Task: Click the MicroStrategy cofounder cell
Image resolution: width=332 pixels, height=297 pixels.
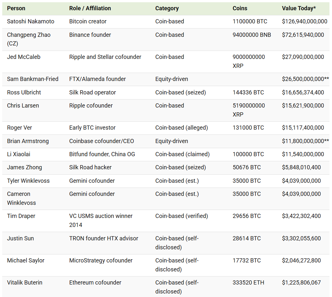Action: (101, 261)
